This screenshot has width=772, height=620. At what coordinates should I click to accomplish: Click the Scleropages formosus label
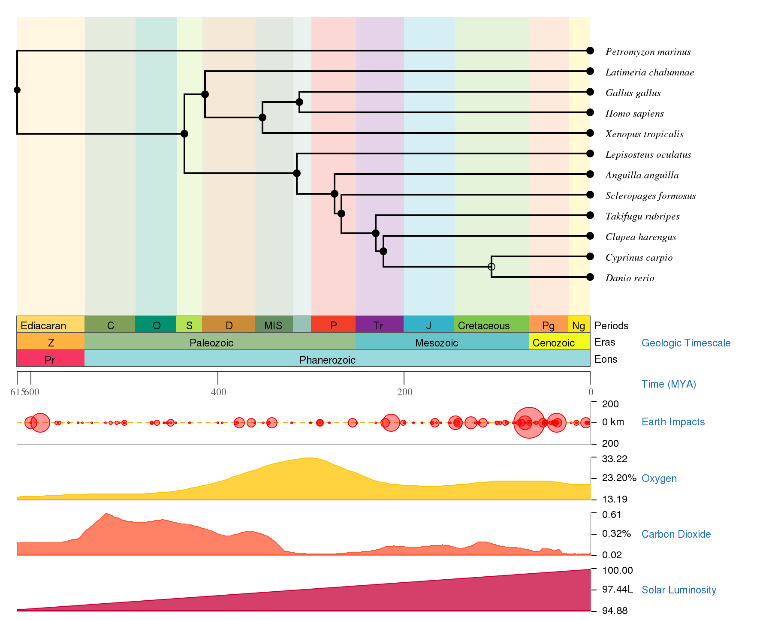coord(651,196)
